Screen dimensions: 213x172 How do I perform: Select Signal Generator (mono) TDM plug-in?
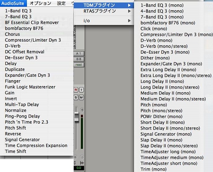coord(166,134)
